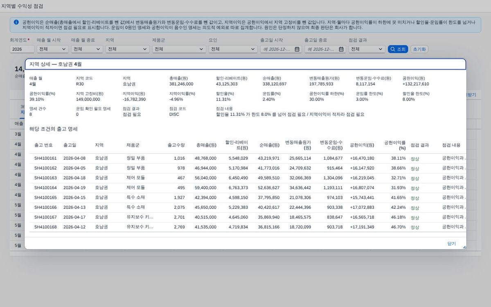
Task: Click the 정상 result in row SH4100165
Action: [x=415, y=197]
